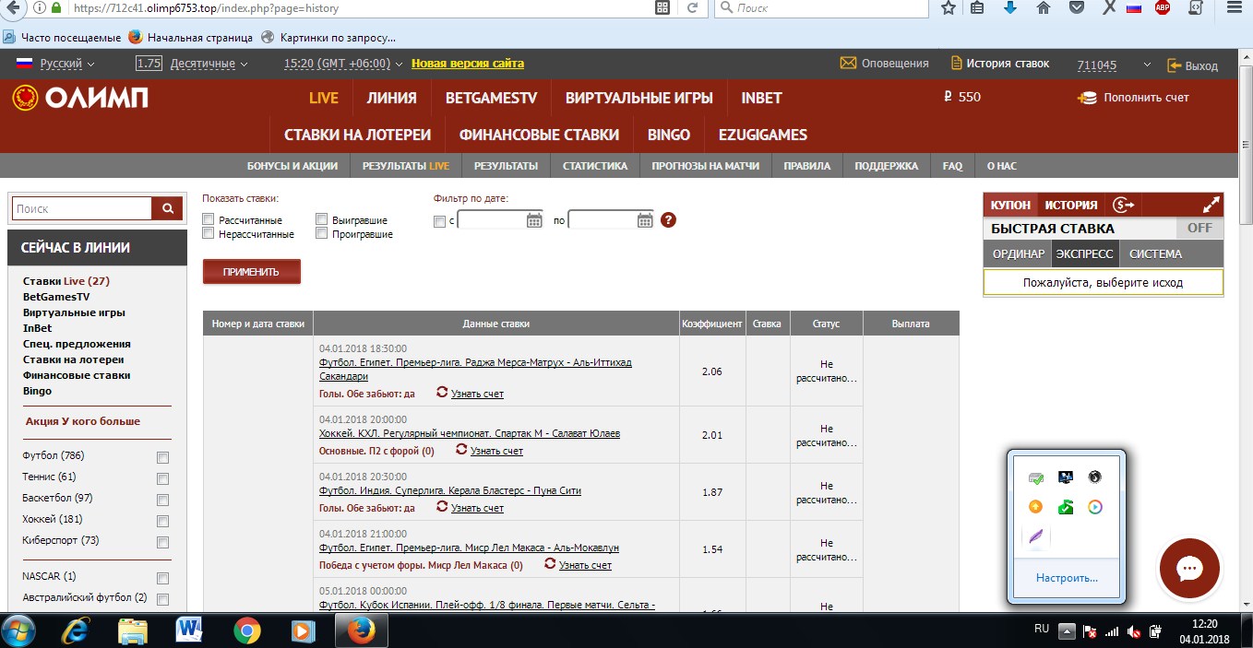The image size is (1253, 648).
Task: Toggle the Быстрая ставка OFF switch
Action: coord(1199,228)
